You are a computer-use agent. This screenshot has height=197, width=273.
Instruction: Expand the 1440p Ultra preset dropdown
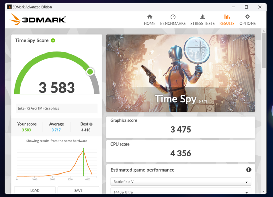181,191
